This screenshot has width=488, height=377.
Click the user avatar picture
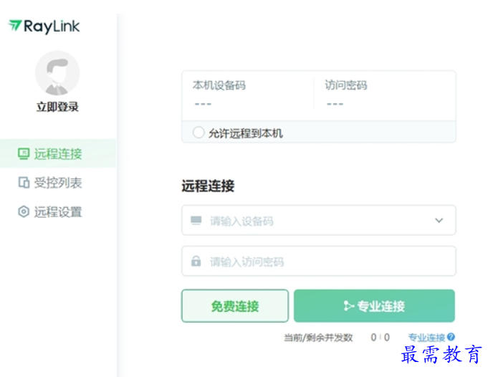point(57,73)
